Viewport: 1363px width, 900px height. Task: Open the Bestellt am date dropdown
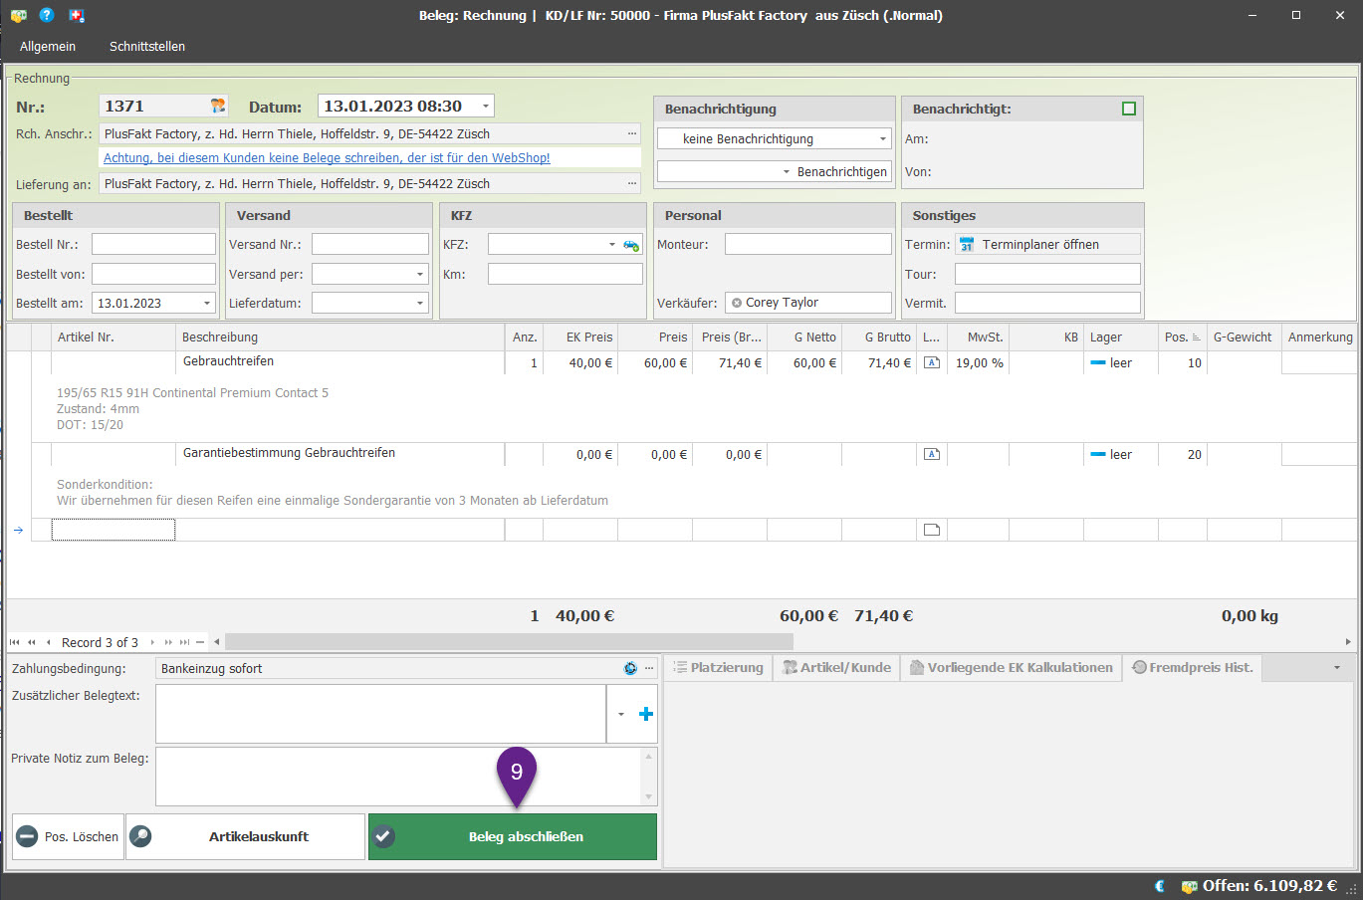(207, 303)
